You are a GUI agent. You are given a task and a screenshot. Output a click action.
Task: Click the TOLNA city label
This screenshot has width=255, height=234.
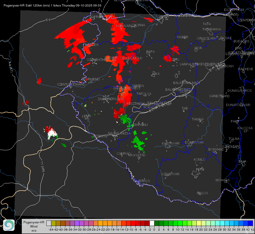point(234,139)
